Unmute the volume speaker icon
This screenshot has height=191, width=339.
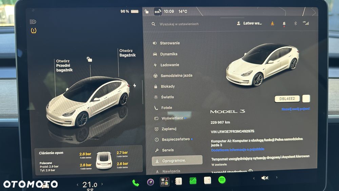point(265,178)
